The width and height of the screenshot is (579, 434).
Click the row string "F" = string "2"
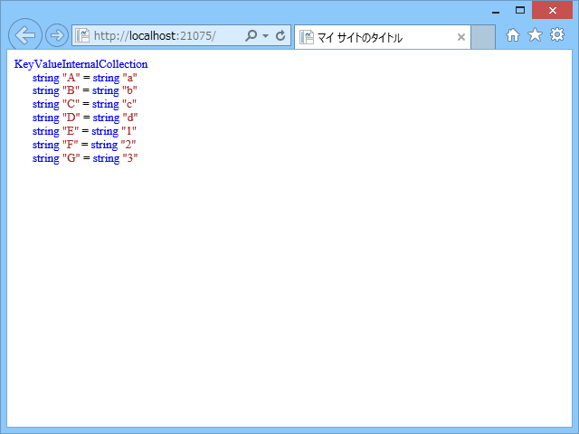coord(84,145)
